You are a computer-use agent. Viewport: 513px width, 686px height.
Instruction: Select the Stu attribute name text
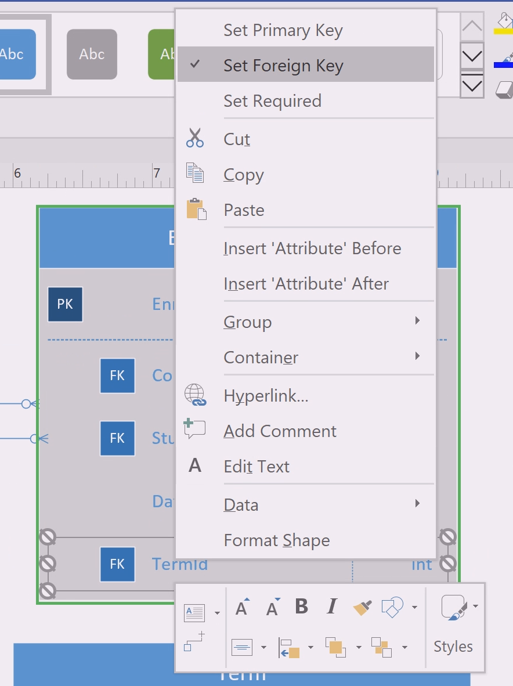point(163,438)
